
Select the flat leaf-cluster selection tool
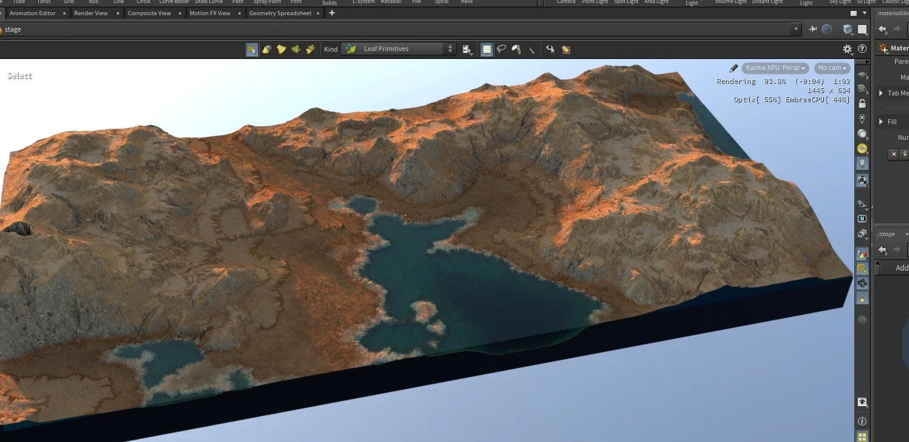click(x=296, y=49)
